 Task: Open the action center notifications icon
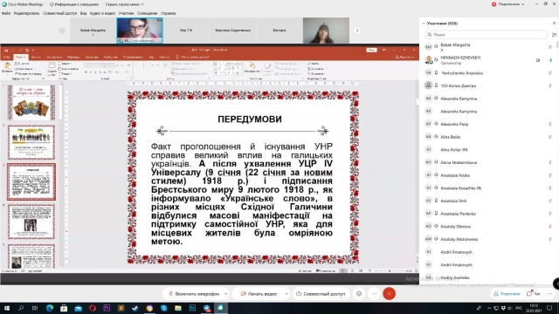point(549,308)
